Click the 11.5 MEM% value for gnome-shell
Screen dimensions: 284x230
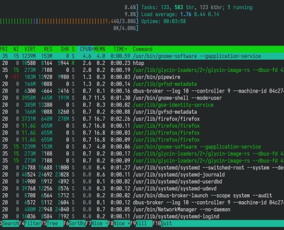coord(99,98)
